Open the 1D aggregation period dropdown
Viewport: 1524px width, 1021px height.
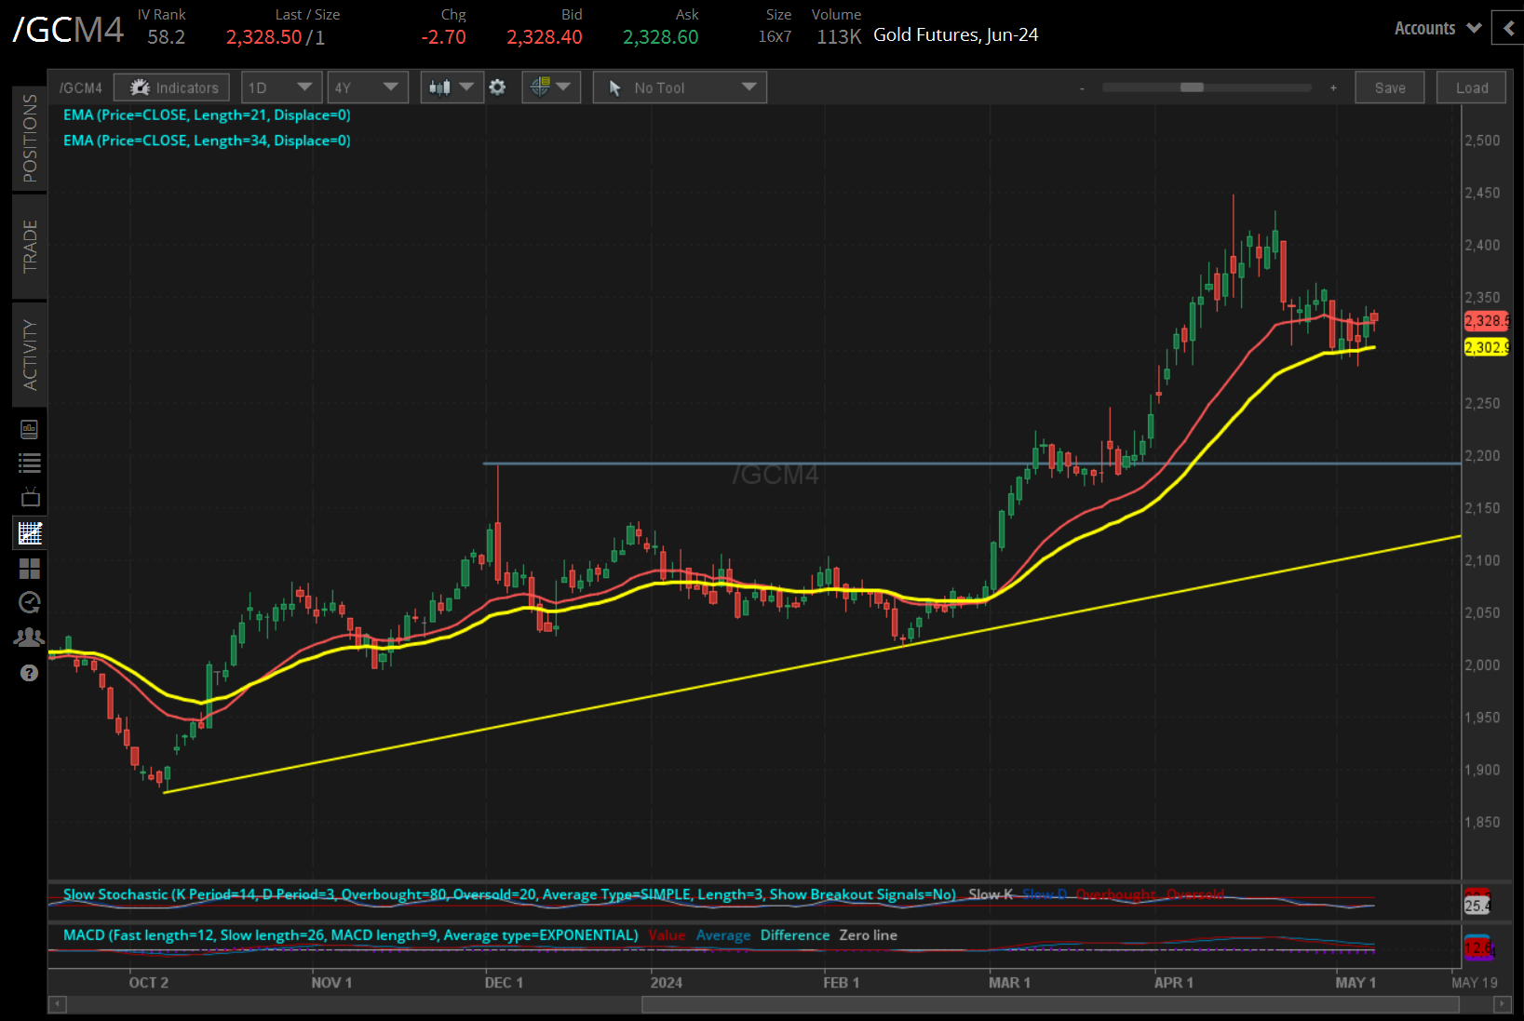tap(281, 87)
